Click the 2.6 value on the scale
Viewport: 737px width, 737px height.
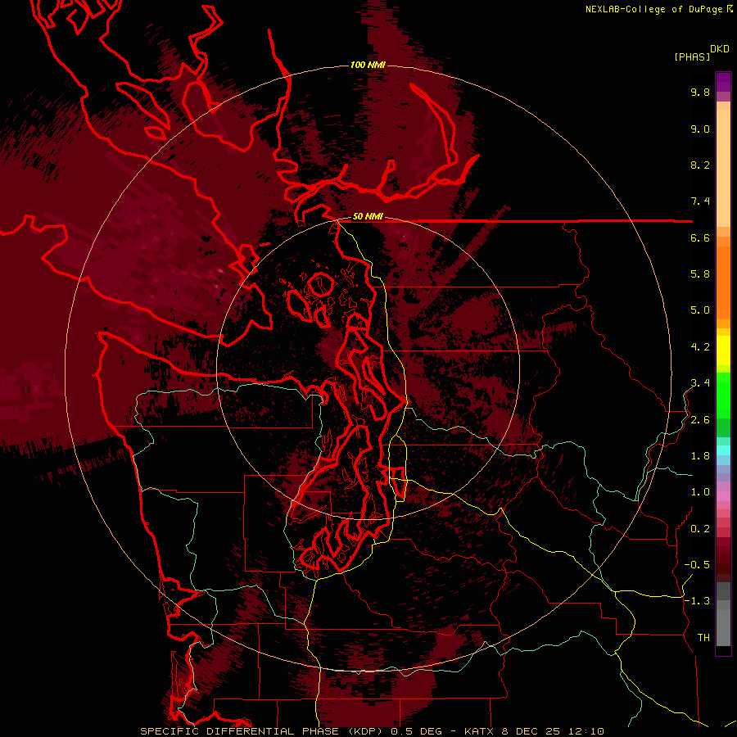point(700,420)
